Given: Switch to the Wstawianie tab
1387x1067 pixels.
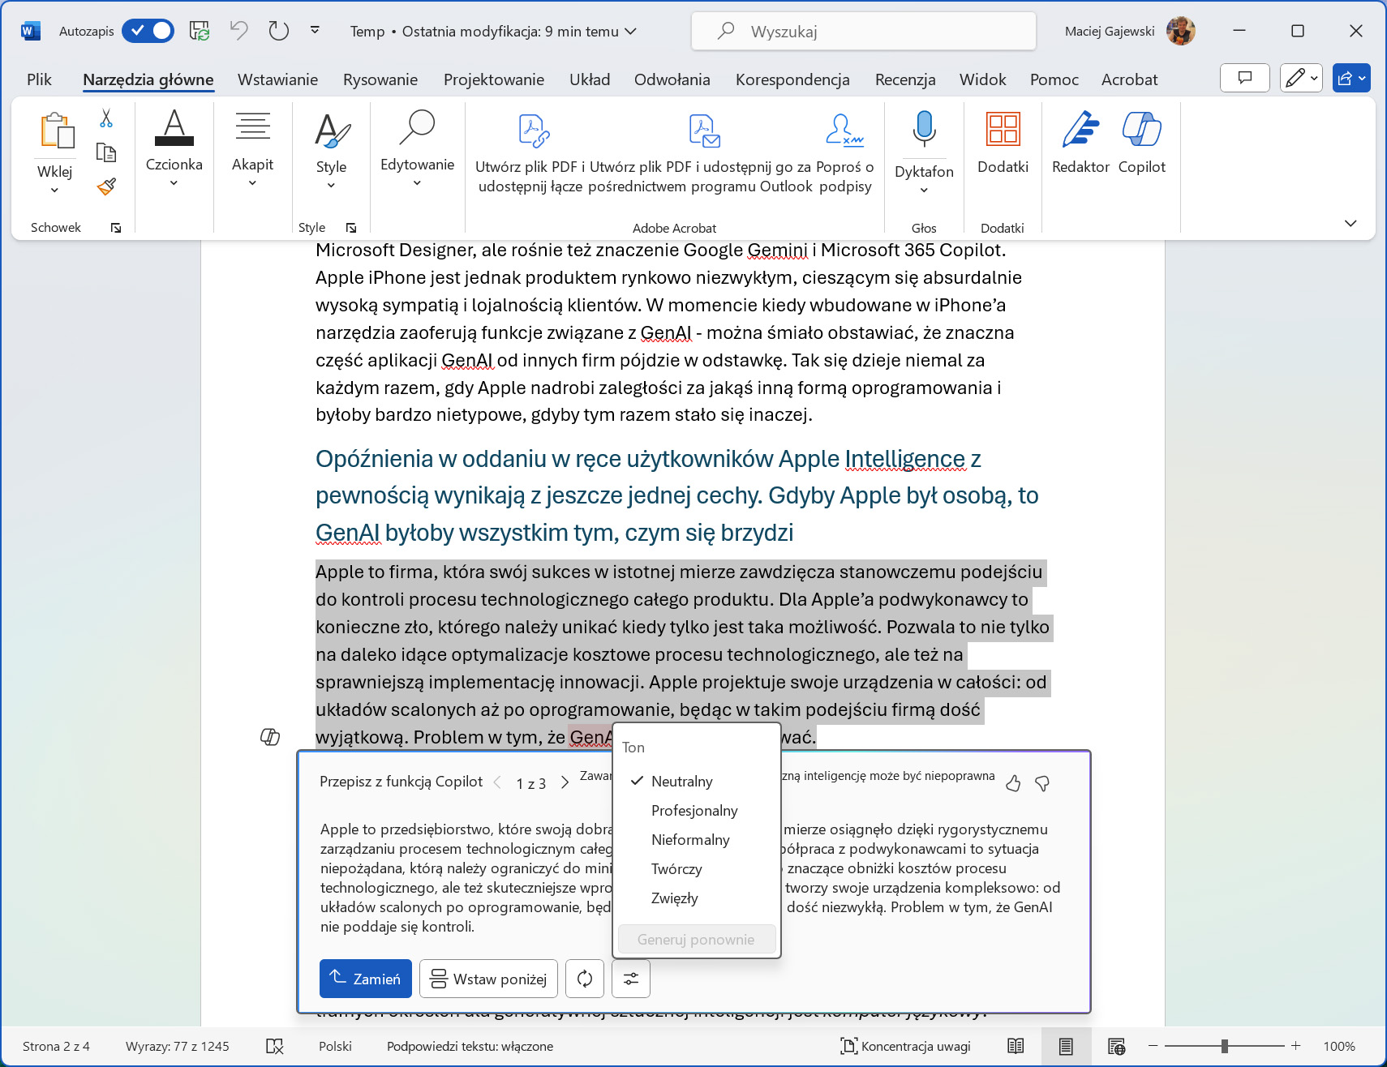Looking at the screenshot, I should [x=277, y=79].
